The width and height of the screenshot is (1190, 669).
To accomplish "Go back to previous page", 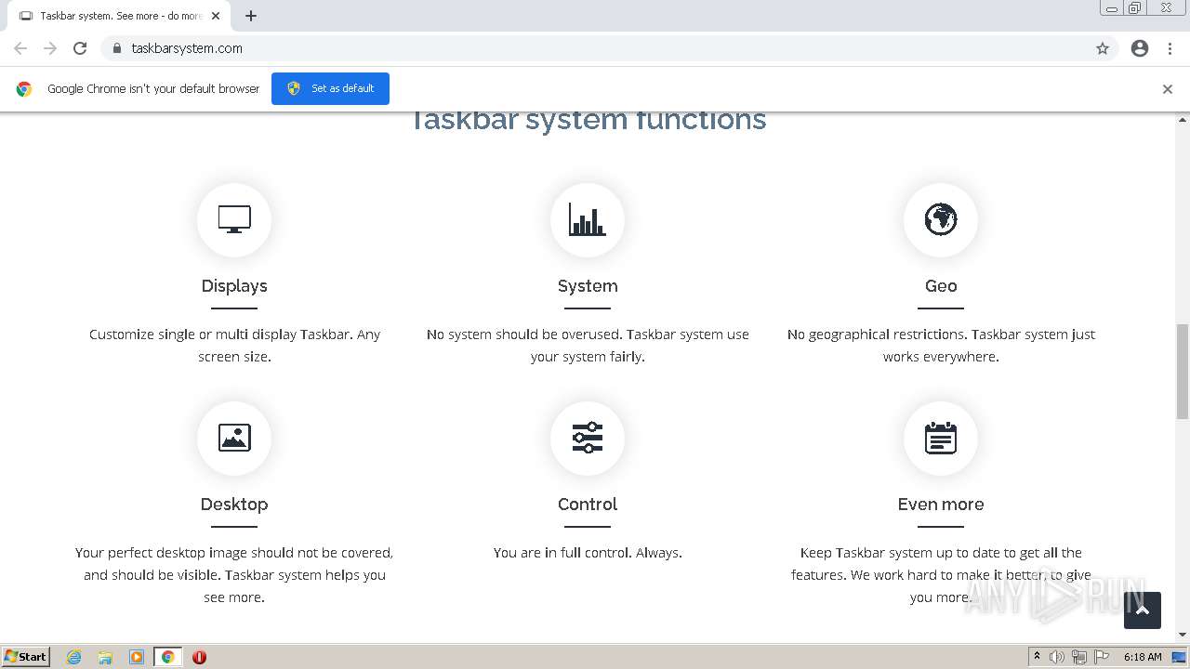I will click(20, 48).
